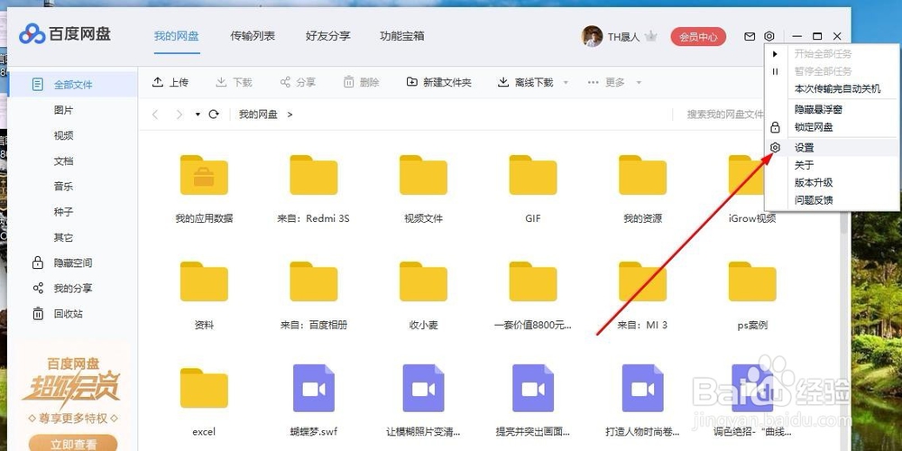Viewport: 902px width, 451px height.
Task: Click 我的网盘 in breadcrumb path
Action: pyautogui.click(x=258, y=115)
